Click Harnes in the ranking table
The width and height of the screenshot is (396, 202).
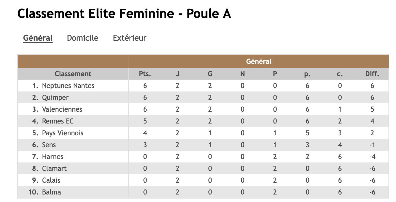click(53, 157)
